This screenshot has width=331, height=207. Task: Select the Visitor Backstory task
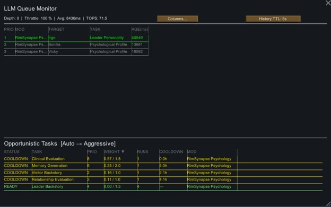click(x=47, y=173)
